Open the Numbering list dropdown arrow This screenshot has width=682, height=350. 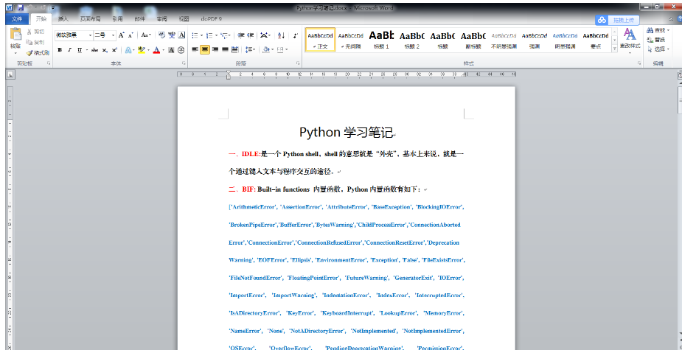(216, 35)
